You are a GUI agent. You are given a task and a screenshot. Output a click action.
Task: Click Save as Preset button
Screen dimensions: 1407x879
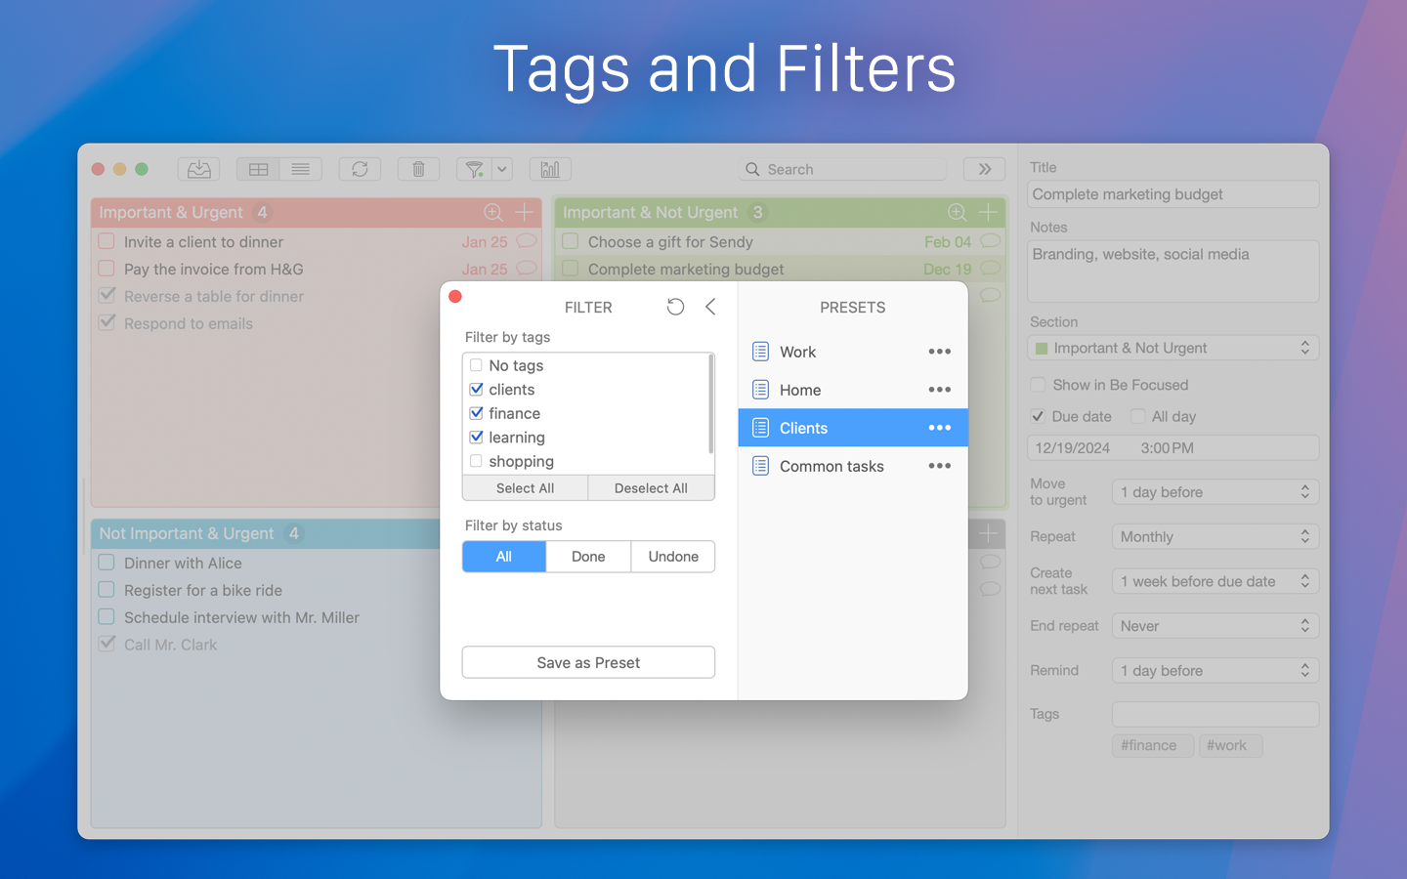point(588,662)
